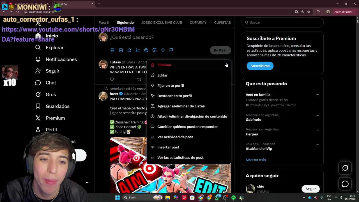Screen dimensions: 359x202
Task: Open File Explorer from the taskbar
Action: (167, 198)
